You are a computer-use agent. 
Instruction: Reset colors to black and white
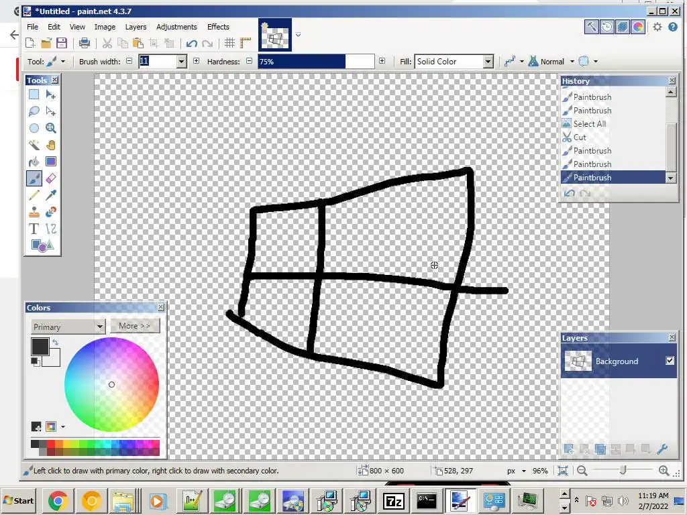click(x=36, y=361)
